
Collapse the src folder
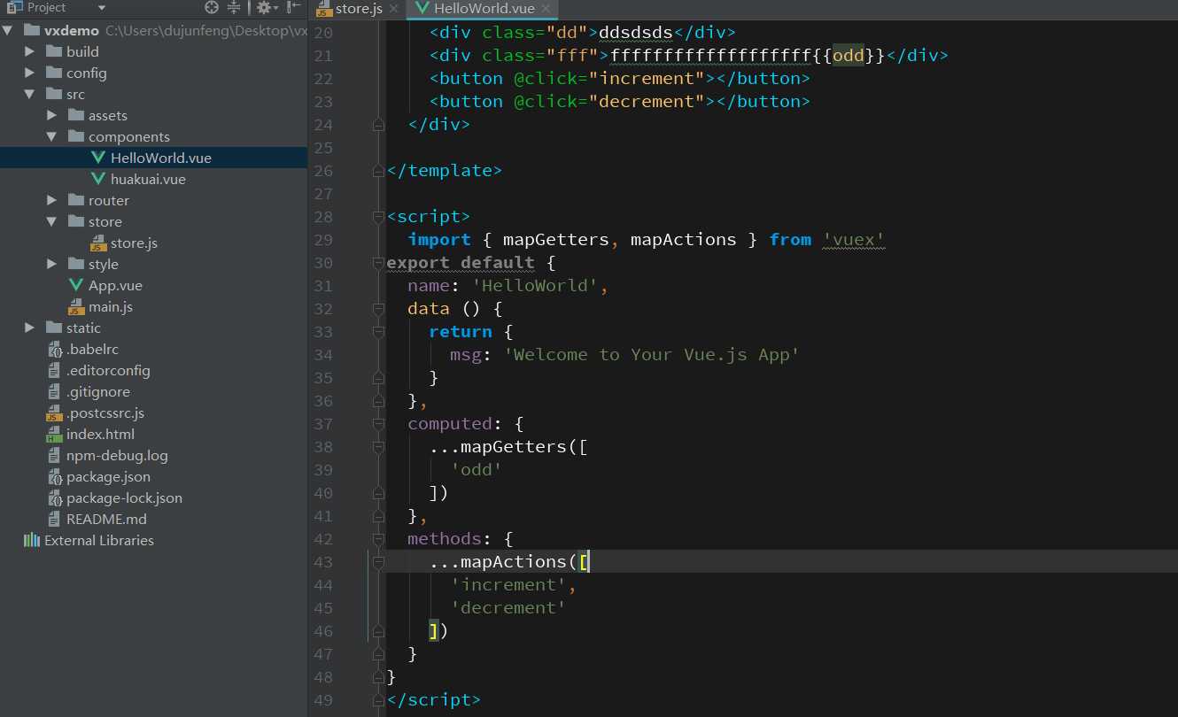(30, 94)
